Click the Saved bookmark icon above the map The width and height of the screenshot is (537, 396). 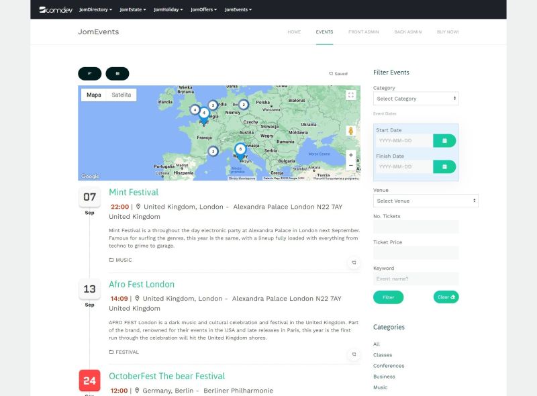pos(330,73)
